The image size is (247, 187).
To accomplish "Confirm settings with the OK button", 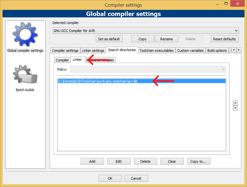I will click(x=110, y=178).
